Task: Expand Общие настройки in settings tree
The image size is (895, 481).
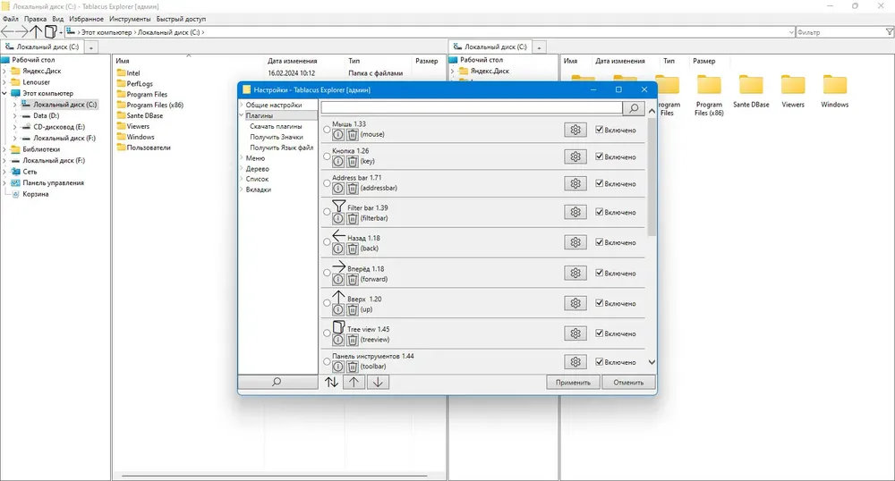Action: [242, 105]
